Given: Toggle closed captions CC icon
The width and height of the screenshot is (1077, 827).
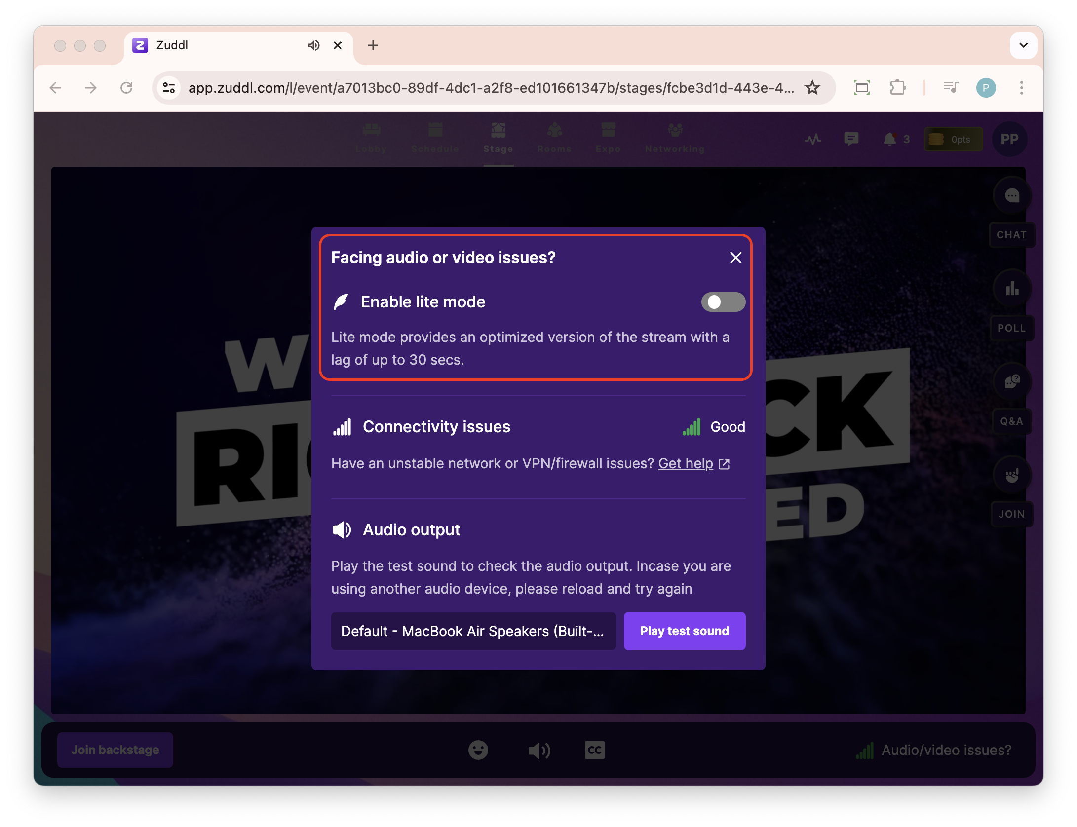Looking at the screenshot, I should (594, 750).
